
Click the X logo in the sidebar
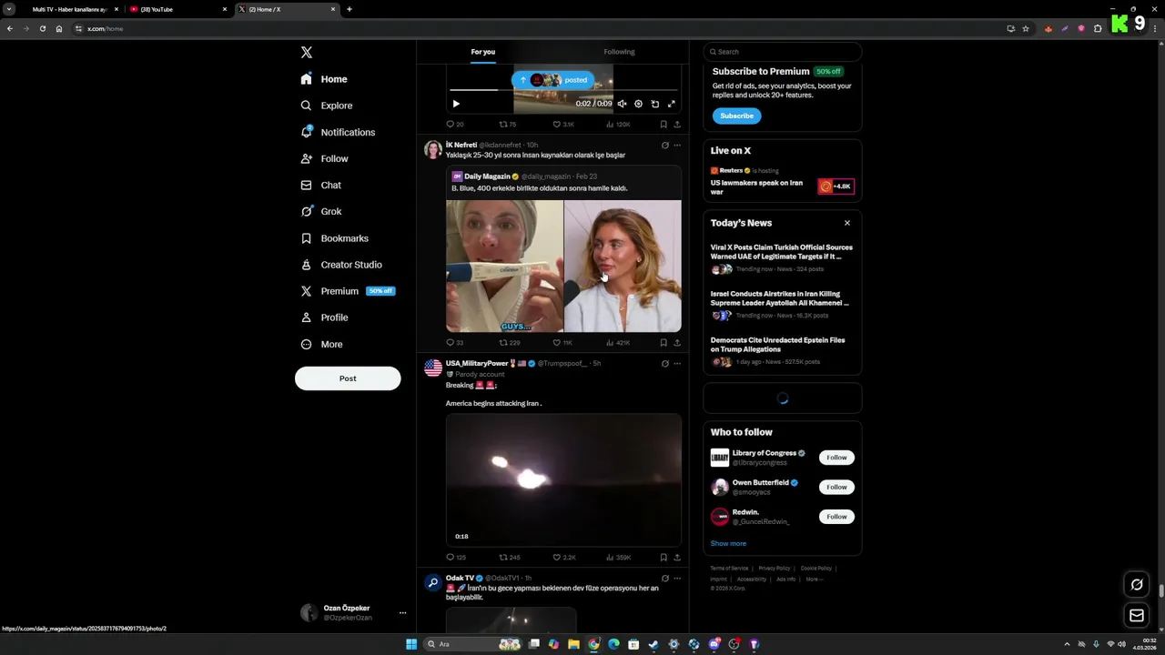(307, 53)
